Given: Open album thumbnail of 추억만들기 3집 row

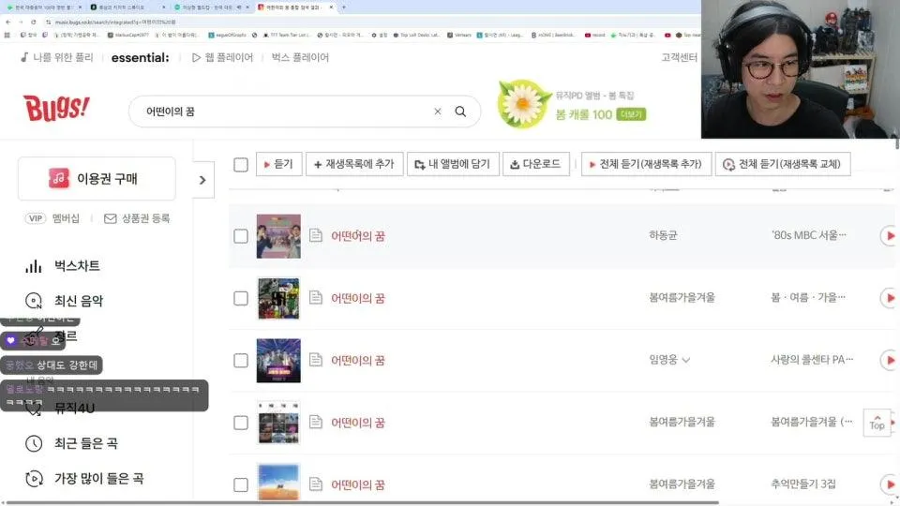Looking at the screenshot, I should point(278,484).
